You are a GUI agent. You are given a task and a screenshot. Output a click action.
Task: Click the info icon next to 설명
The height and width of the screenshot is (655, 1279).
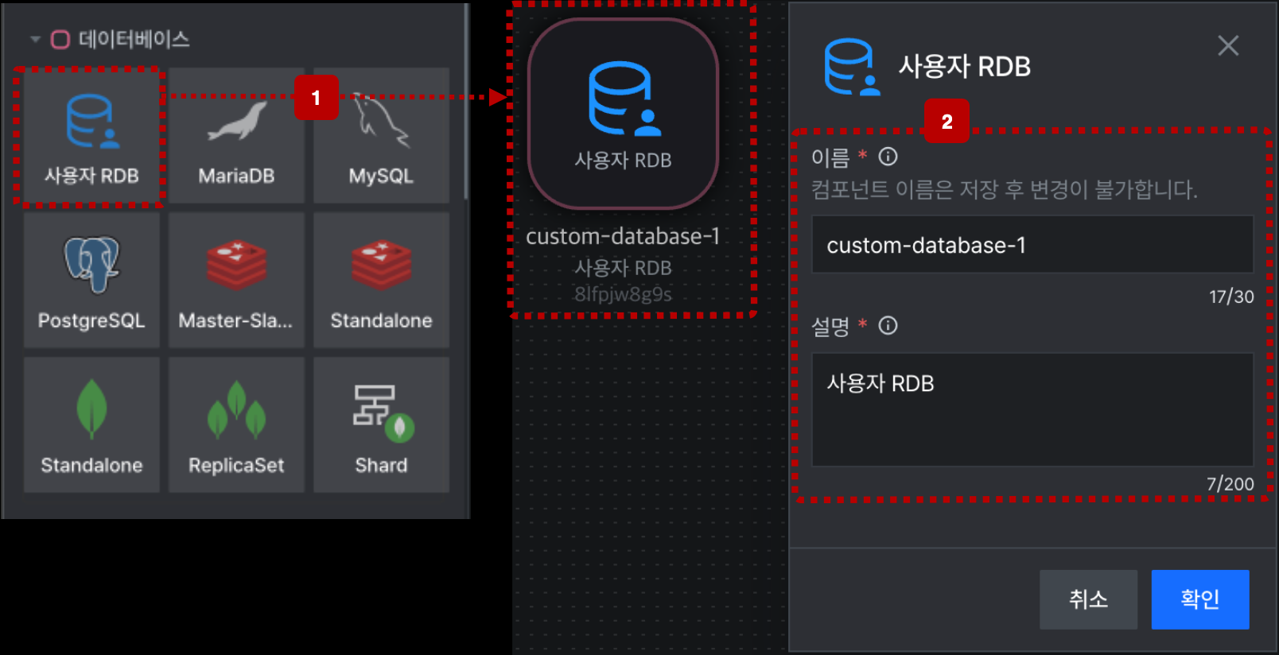point(888,325)
